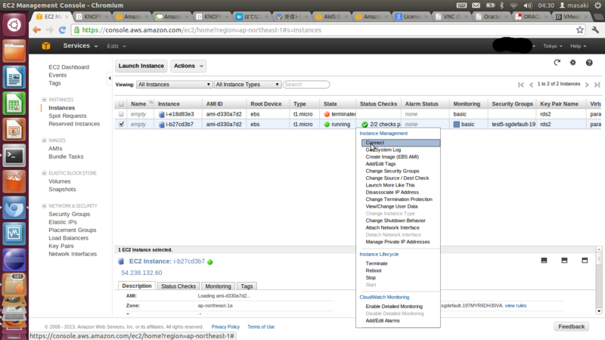The height and width of the screenshot is (340, 605).
Task: Open Chromium icon in launcher
Action: click(x=14, y=209)
